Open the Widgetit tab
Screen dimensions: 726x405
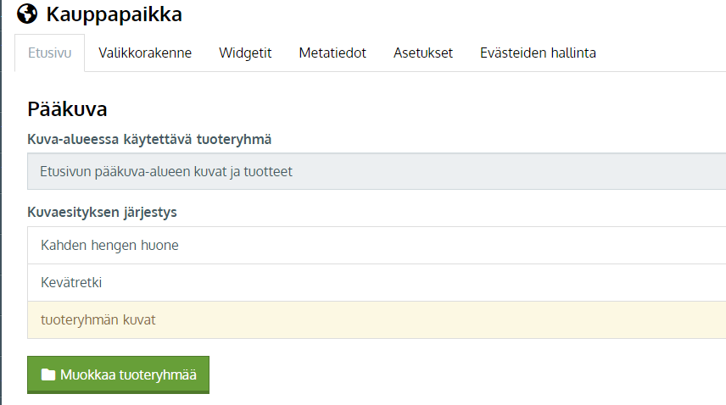click(245, 53)
